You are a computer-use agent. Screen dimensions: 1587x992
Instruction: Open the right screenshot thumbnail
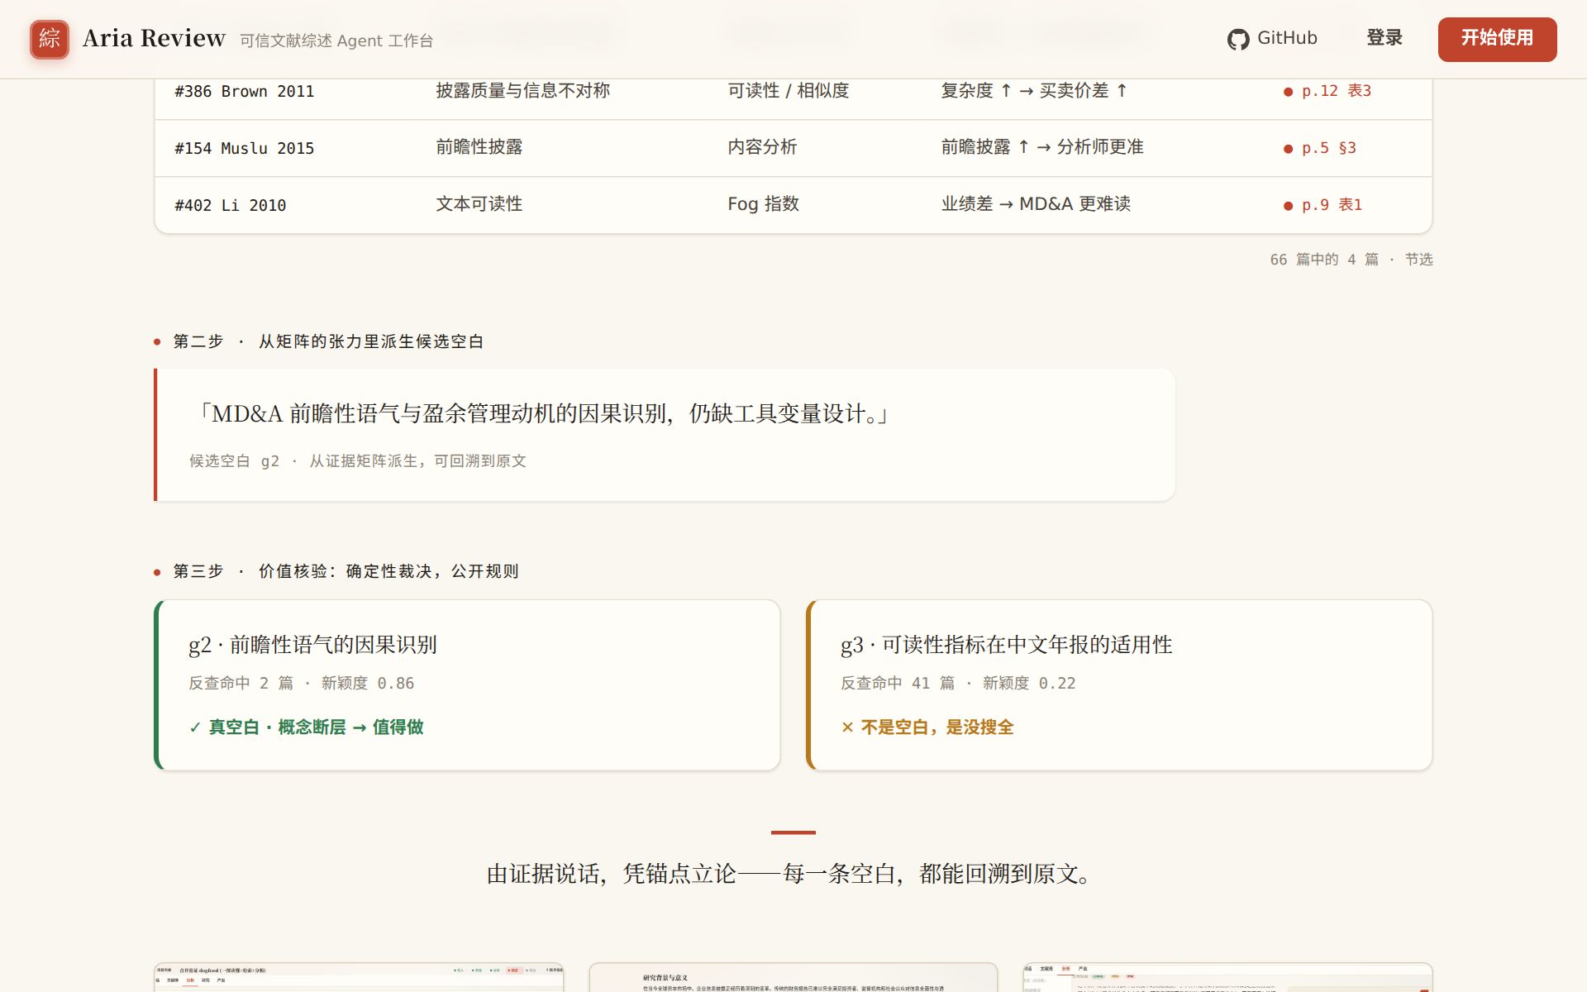(x=1227, y=977)
